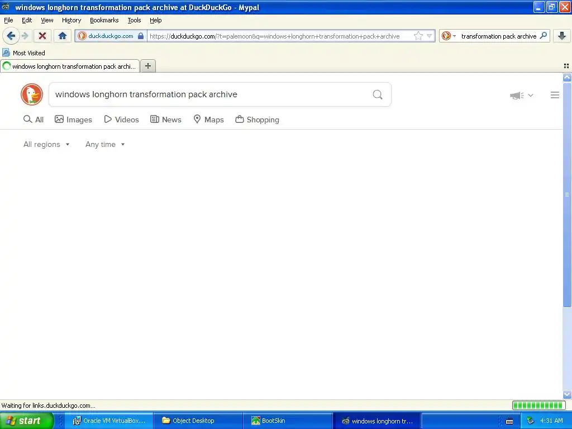Switch to BootSkin taskbar button
The height and width of the screenshot is (429, 572).
288,421
